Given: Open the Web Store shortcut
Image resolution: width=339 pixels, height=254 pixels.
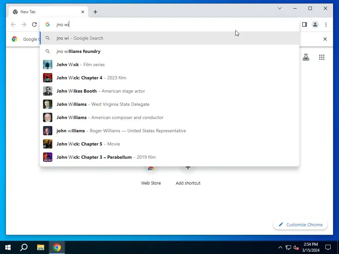Looking at the screenshot, I should pyautogui.click(x=151, y=175).
